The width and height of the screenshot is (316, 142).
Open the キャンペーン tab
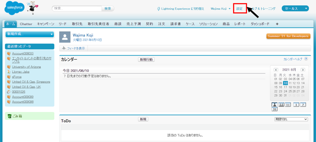click(46, 24)
